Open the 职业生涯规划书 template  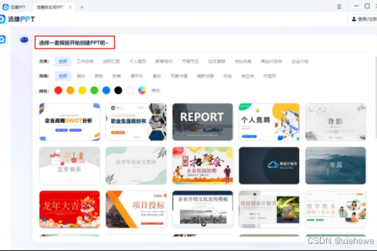(136, 122)
